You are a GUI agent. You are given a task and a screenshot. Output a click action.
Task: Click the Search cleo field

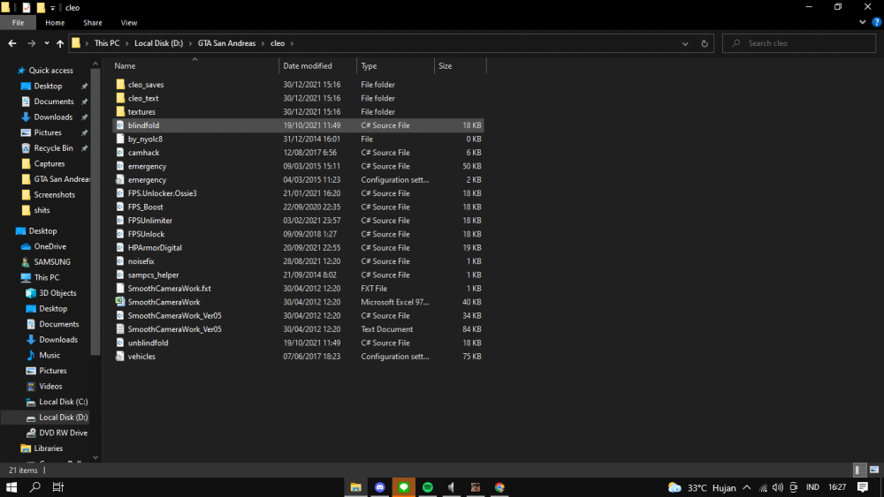(799, 43)
